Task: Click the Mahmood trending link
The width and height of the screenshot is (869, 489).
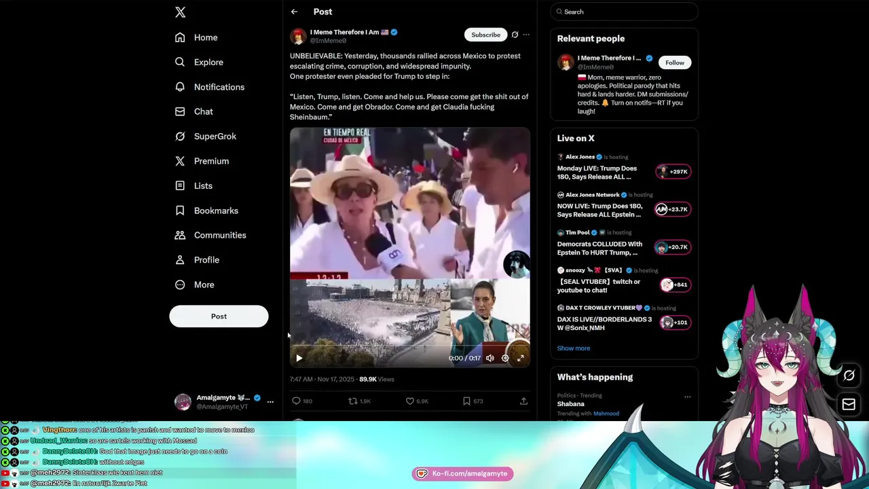Action: click(x=606, y=414)
